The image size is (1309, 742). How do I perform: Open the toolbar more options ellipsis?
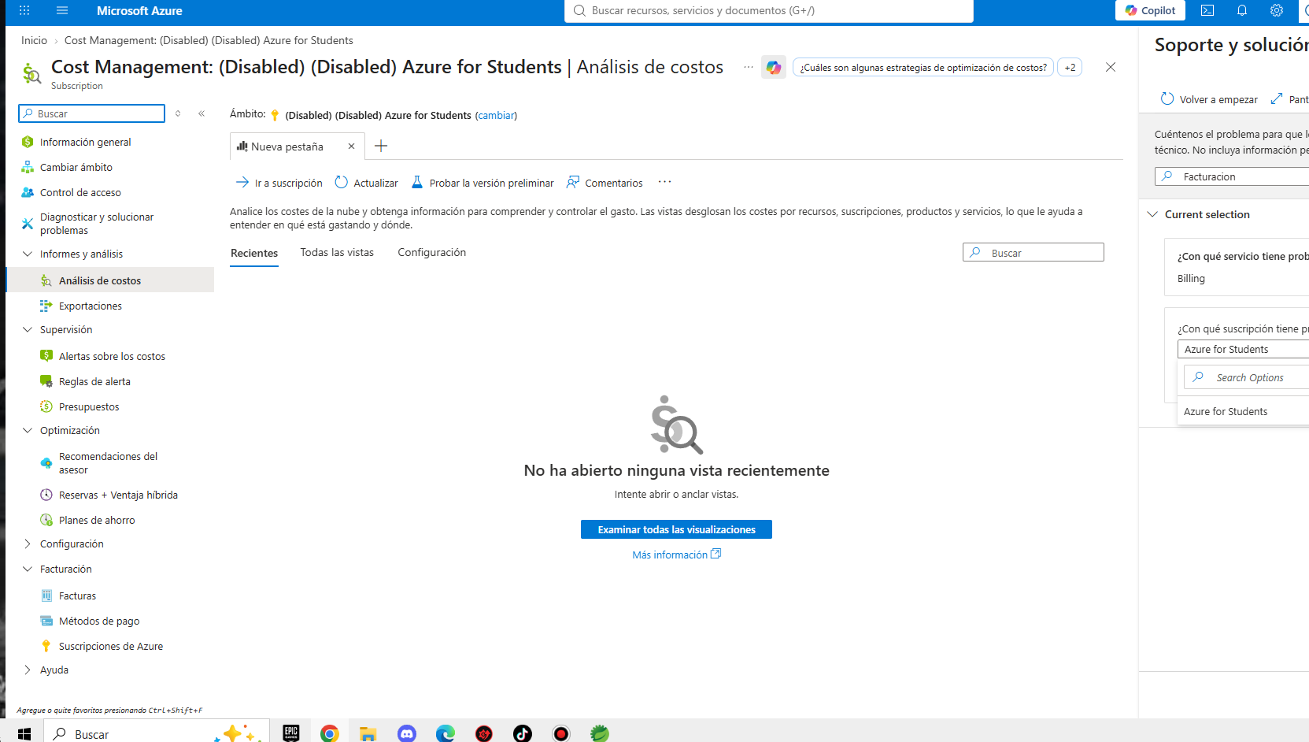click(665, 182)
